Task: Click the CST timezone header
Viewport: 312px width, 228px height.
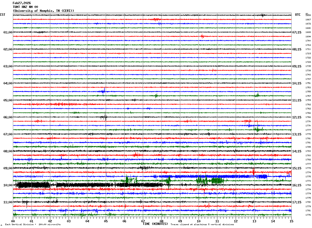Action: point(3,15)
